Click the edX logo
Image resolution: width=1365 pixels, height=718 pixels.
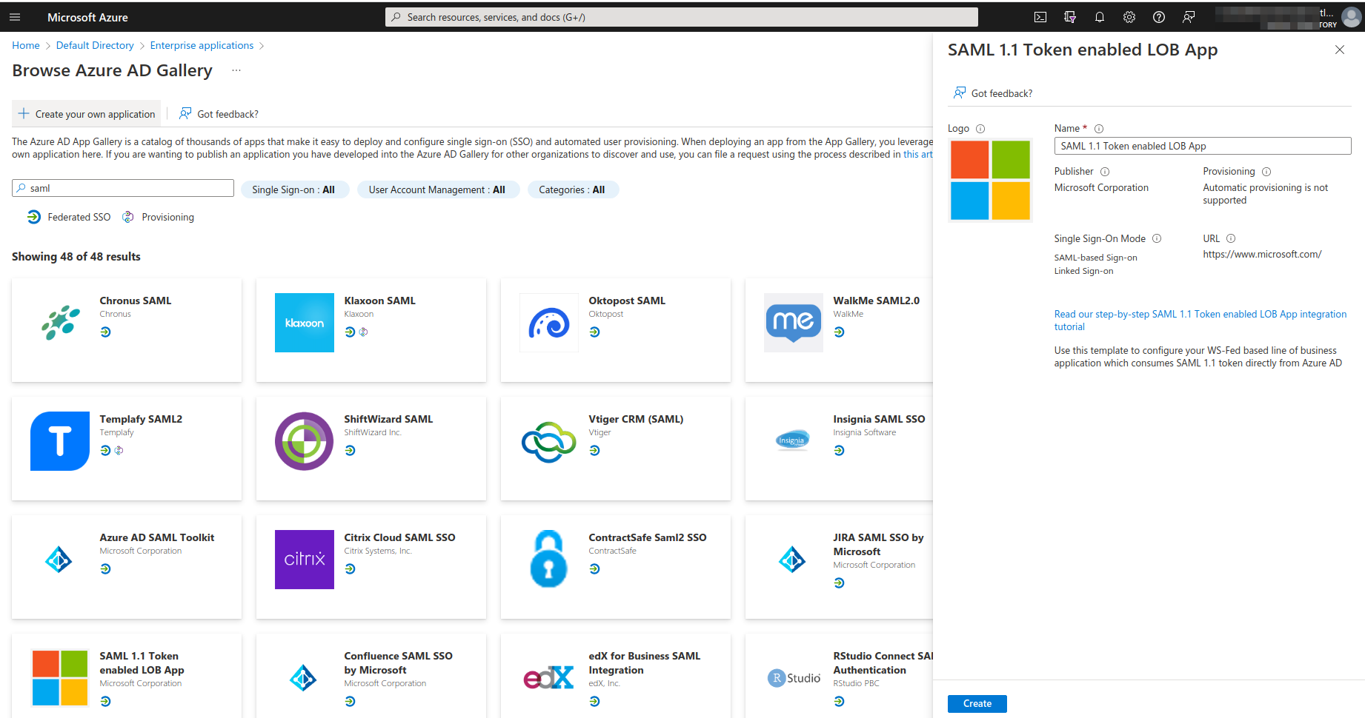[549, 678]
